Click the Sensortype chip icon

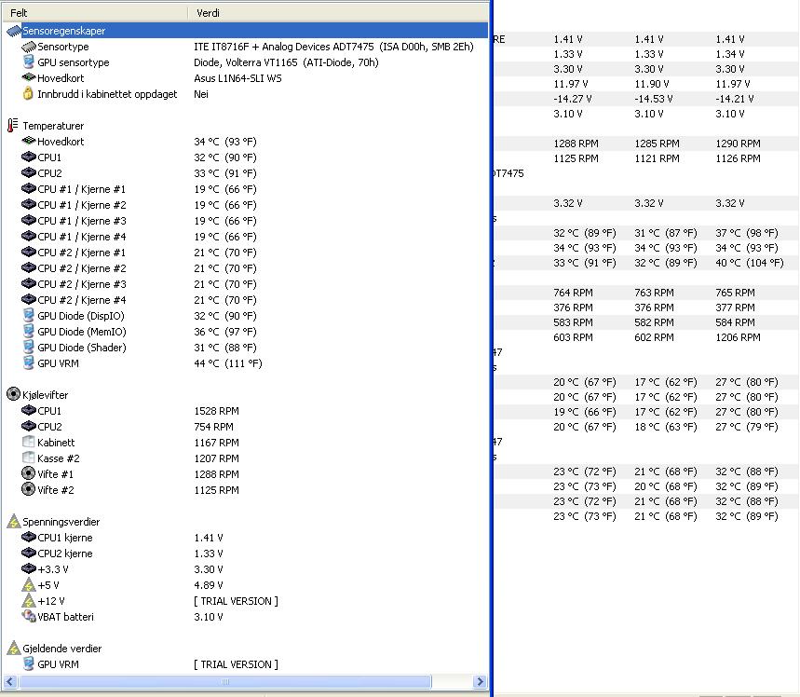[29, 47]
